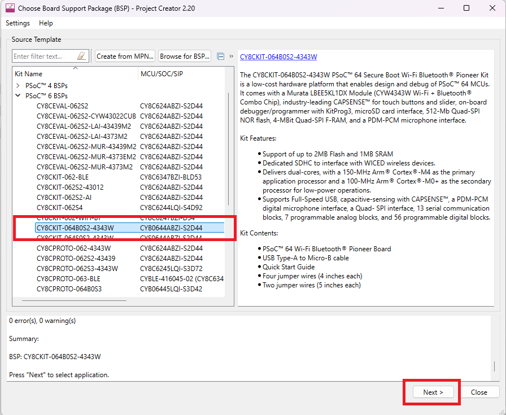The width and height of the screenshot is (506, 415).
Task: Click the CYB0644ABZI-S2D44 MCU cell
Action: pos(171,228)
